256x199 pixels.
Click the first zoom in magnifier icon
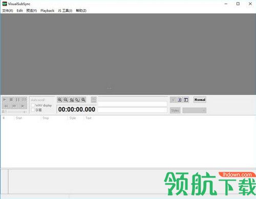click(60, 99)
